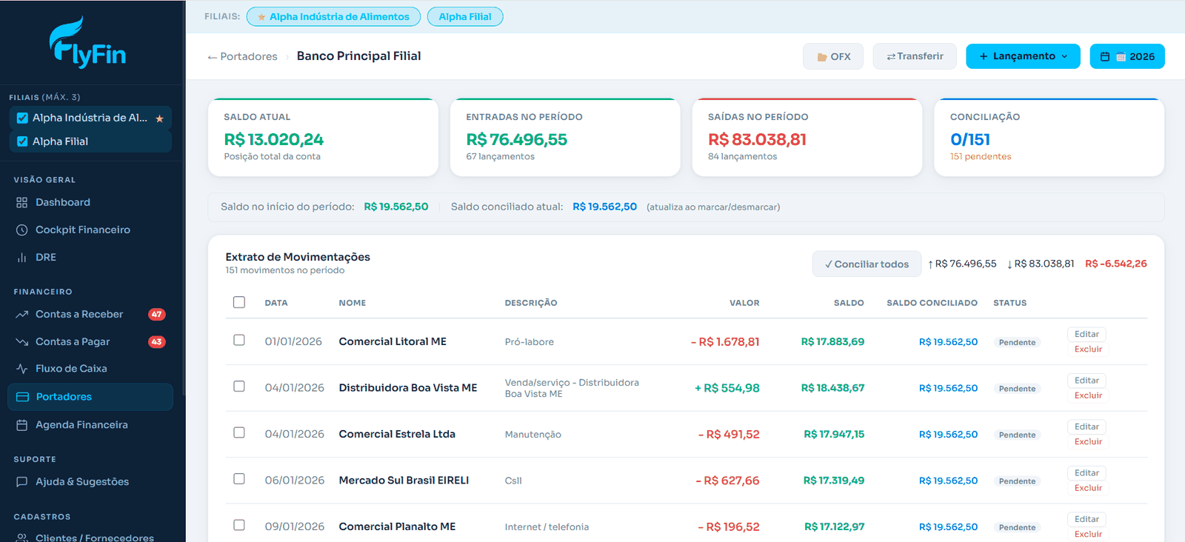Click the calendar icon on the 2026 button
This screenshot has width=1185, height=542.
[1105, 56]
